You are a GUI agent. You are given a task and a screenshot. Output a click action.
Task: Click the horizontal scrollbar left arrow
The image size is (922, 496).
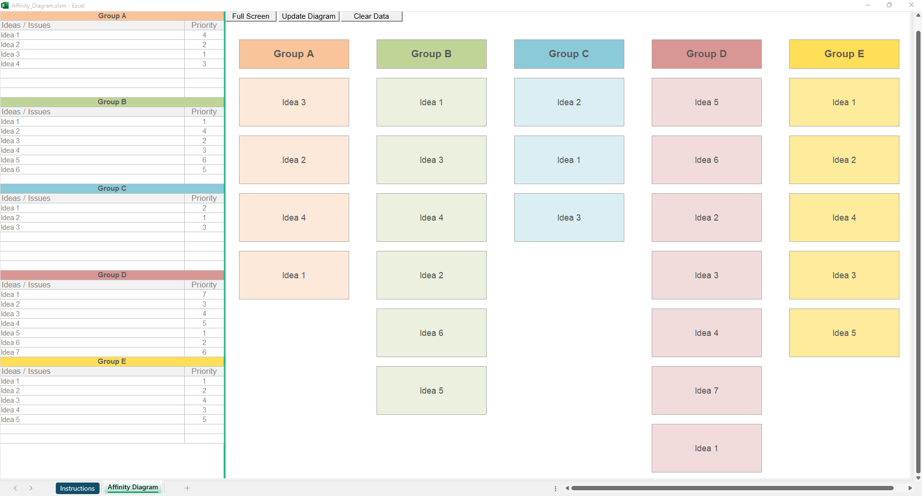(x=567, y=488)
